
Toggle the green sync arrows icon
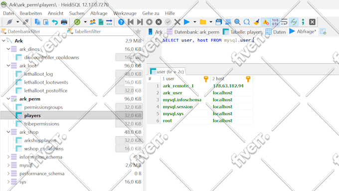point(294,22)
